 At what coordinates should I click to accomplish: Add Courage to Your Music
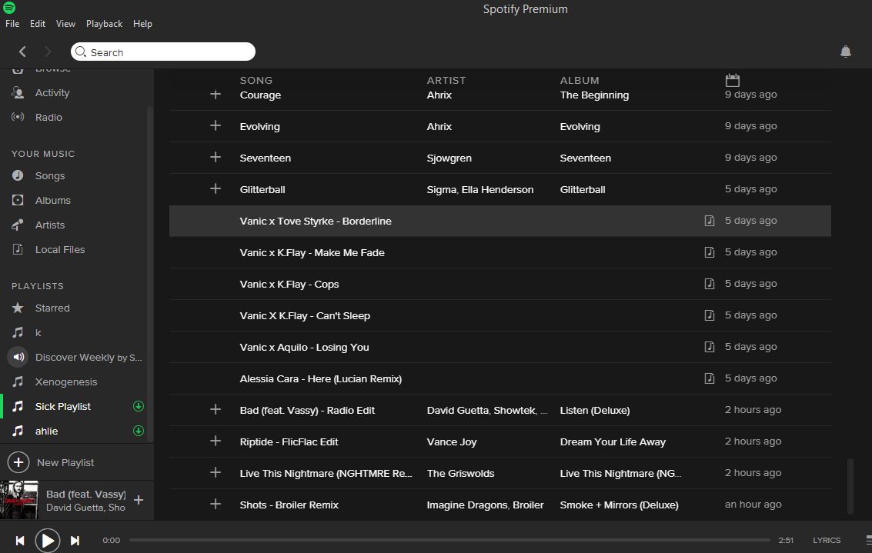(215, 95)
